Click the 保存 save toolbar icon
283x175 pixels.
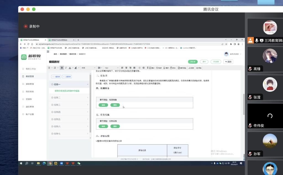point(191,68)
